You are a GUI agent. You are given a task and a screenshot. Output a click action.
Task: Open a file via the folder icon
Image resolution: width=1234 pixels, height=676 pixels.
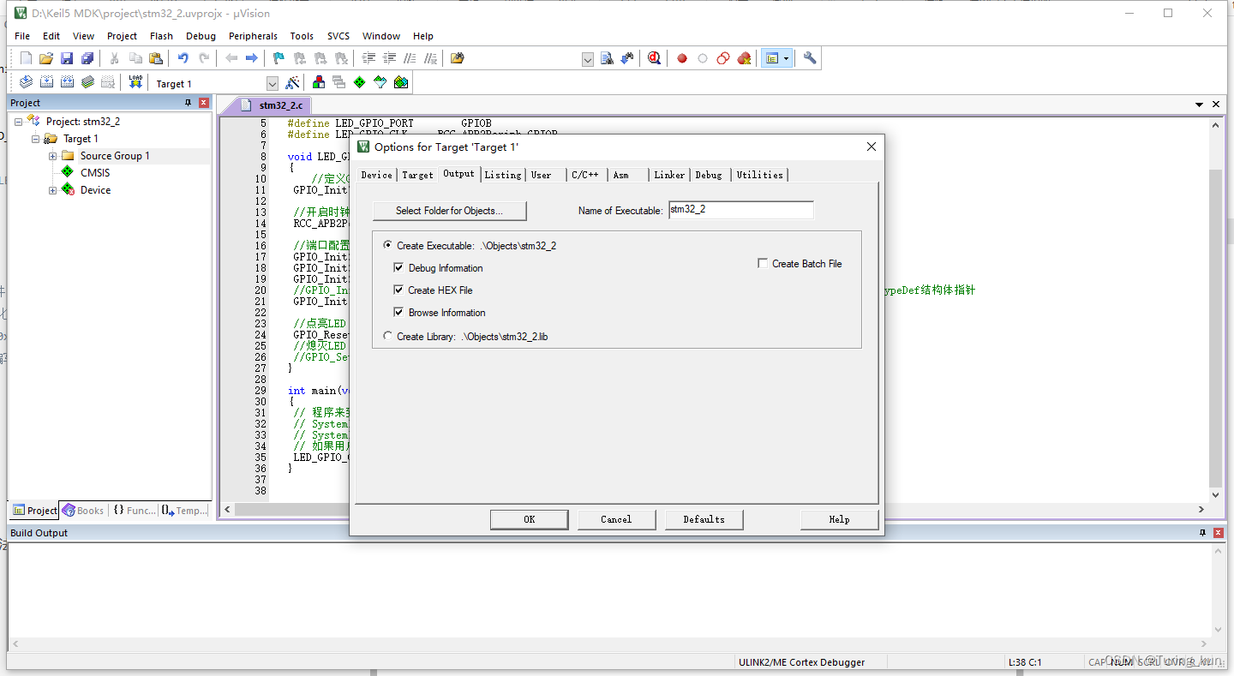46,58
